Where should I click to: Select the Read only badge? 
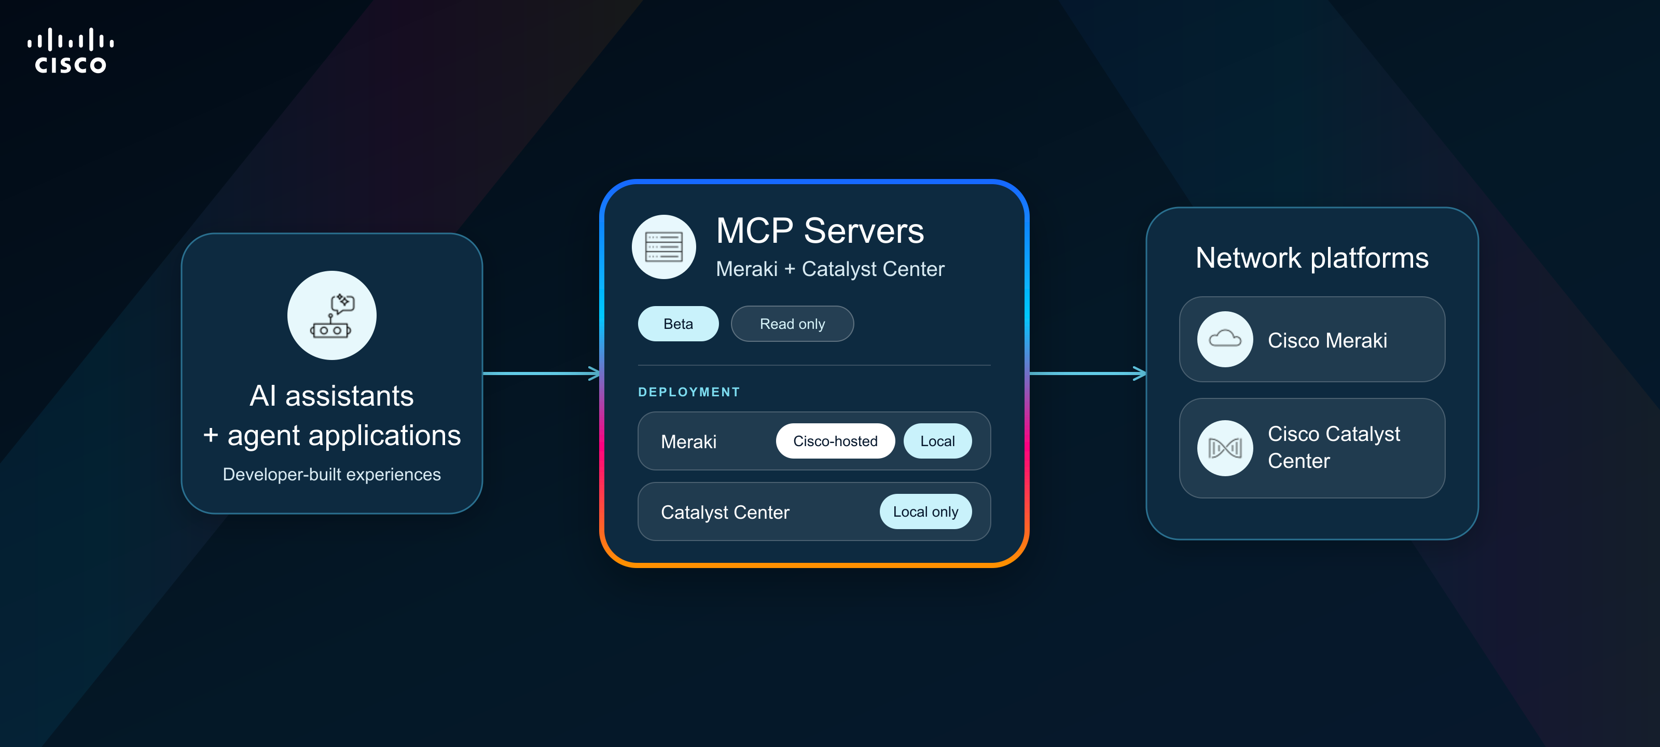click(792, 324)
